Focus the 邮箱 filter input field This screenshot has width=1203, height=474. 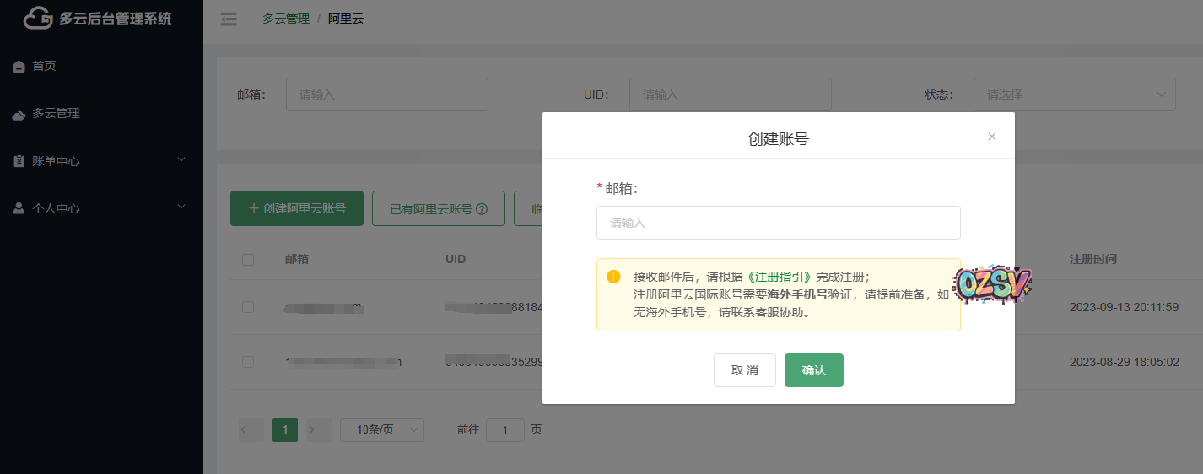pyautogui.click(x=387, y=94)
